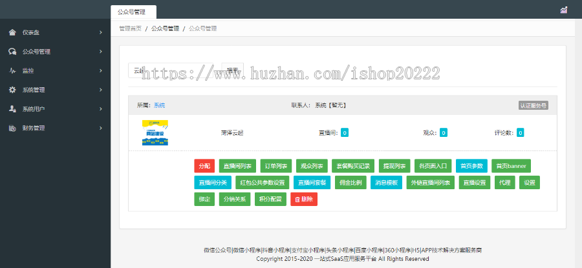
Task: Expand the 公众号管理 sidebar chevron
Action: click(x=101, y=52)
